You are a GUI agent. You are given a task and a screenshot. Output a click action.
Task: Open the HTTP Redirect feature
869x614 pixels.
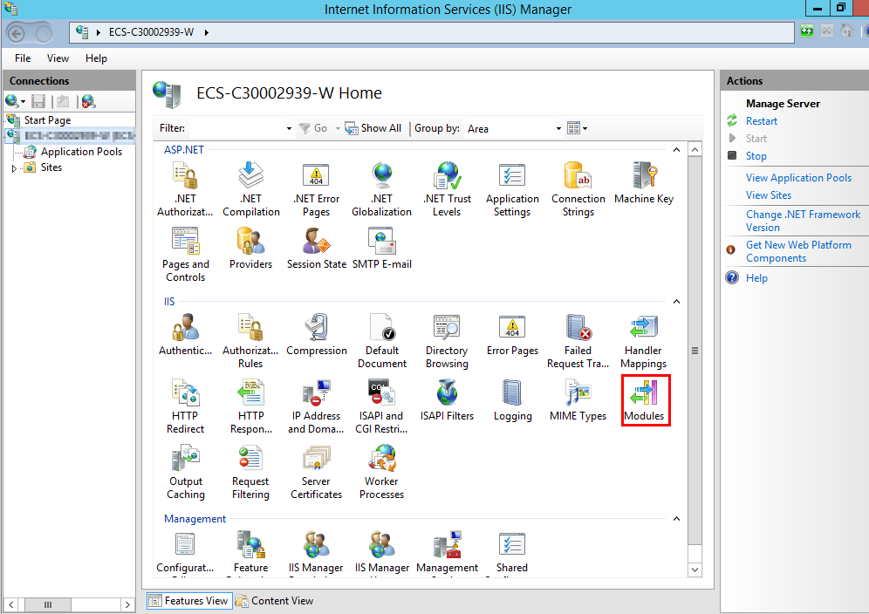[x=185, y=406]
